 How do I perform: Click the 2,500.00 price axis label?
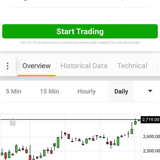coord(151,151)
